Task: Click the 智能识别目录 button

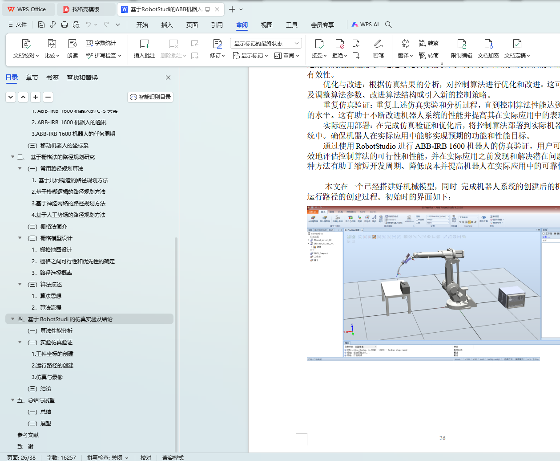Action: point(150,97)
